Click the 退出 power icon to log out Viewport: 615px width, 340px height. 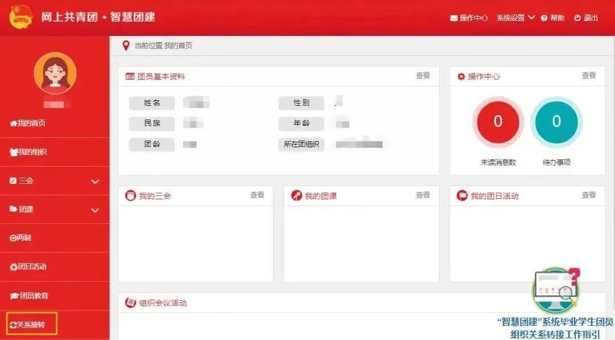[577, 18]
